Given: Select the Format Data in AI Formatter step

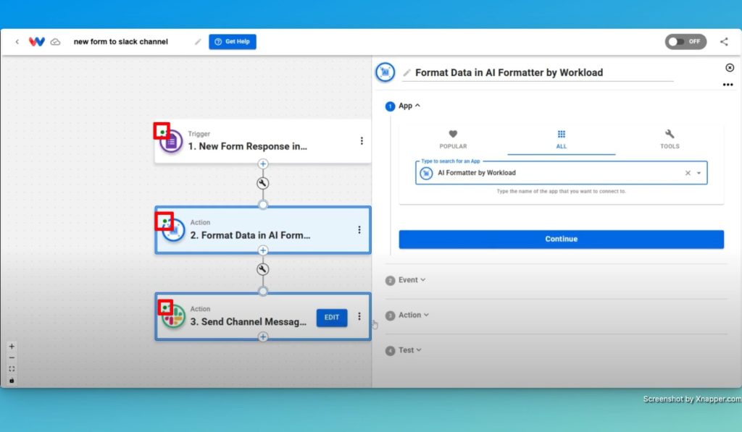Looking at the screenshot, I should click(x=262, y=230).
